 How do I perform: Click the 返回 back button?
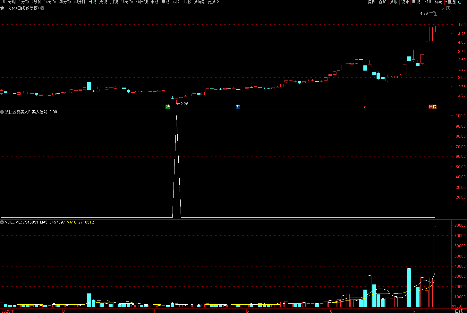click(461, 2)
